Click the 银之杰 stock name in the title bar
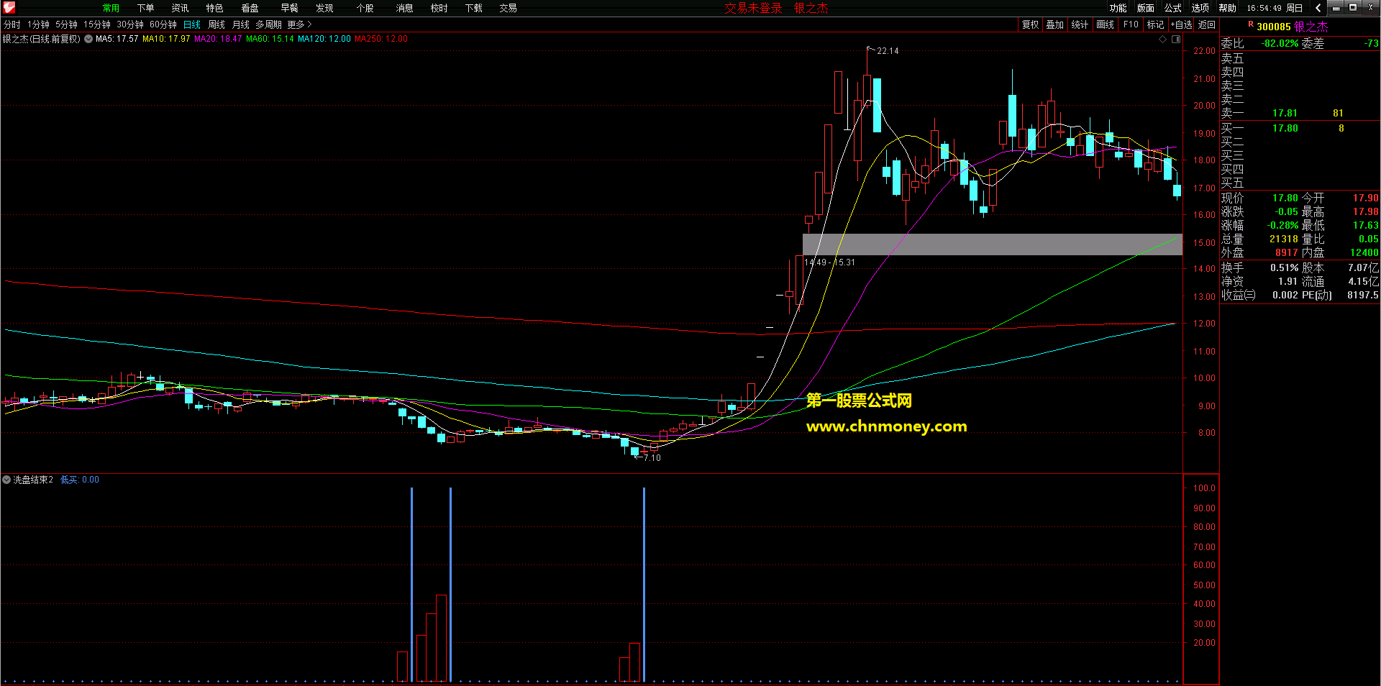1381x686 pixels. [x=811, y=8]
